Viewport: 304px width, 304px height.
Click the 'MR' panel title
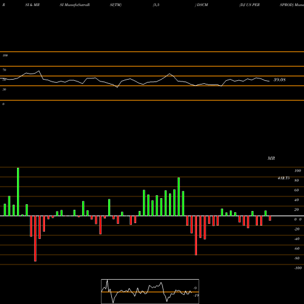pos(271,158)
